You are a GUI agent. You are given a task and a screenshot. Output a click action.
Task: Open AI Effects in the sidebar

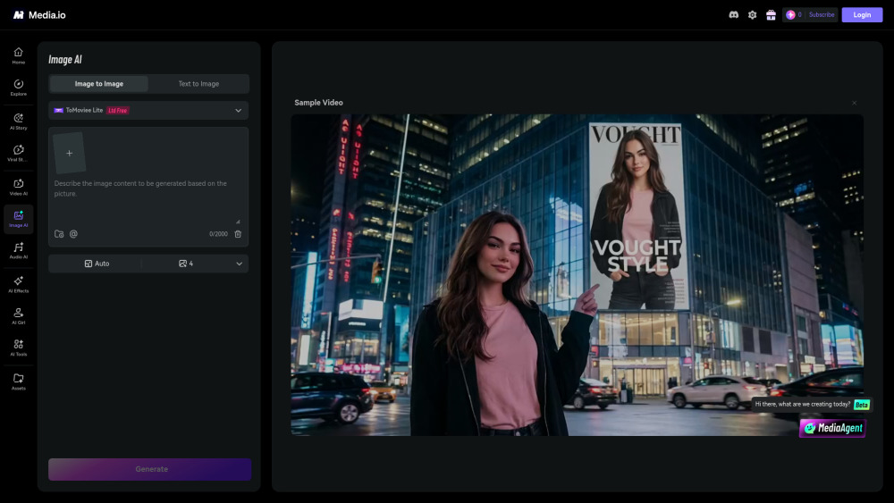[x=18, y=284]
